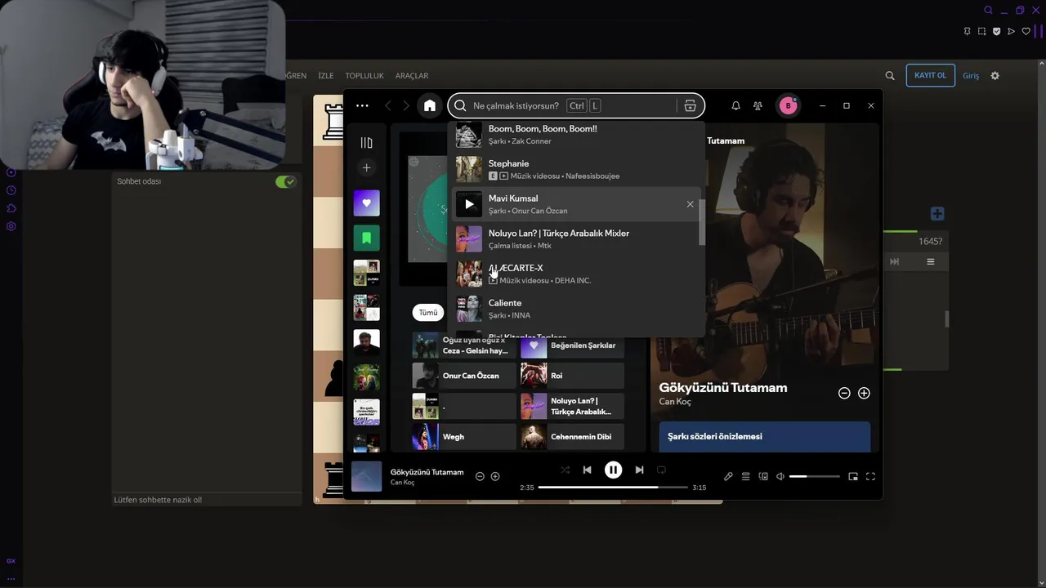Skip to previous track
This screenshot has height=588, width=1046.
587,470
